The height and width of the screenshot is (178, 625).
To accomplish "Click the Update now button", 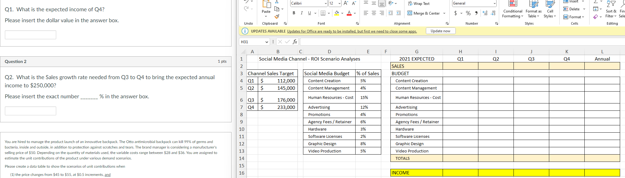I will (x=440, y=31).
